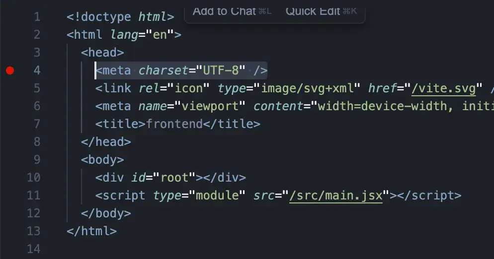
Task: Click line number 6 in gutter
Action: coord(37,106)
